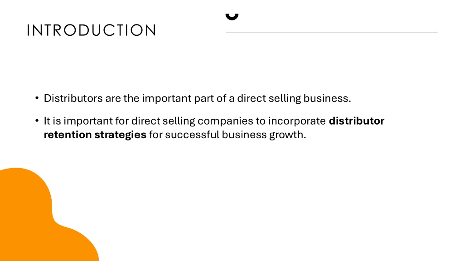Click the word "incorporate" in second bullet
The height and width of the screenshot is (261, 464).
pos(297,121)
